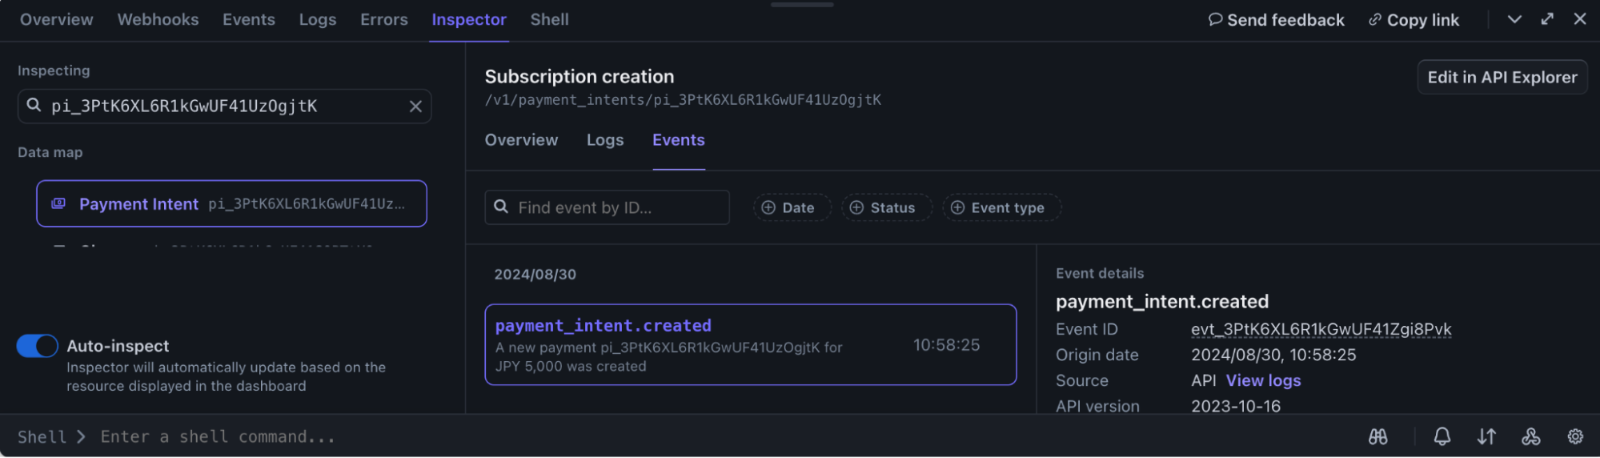Collapse the panel with the chevron down
The height and width of the screenshot is (458, 1600).
tap(1514, 19)
